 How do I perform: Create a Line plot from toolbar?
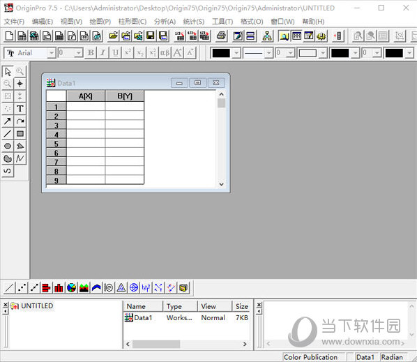tap(9, 288)
